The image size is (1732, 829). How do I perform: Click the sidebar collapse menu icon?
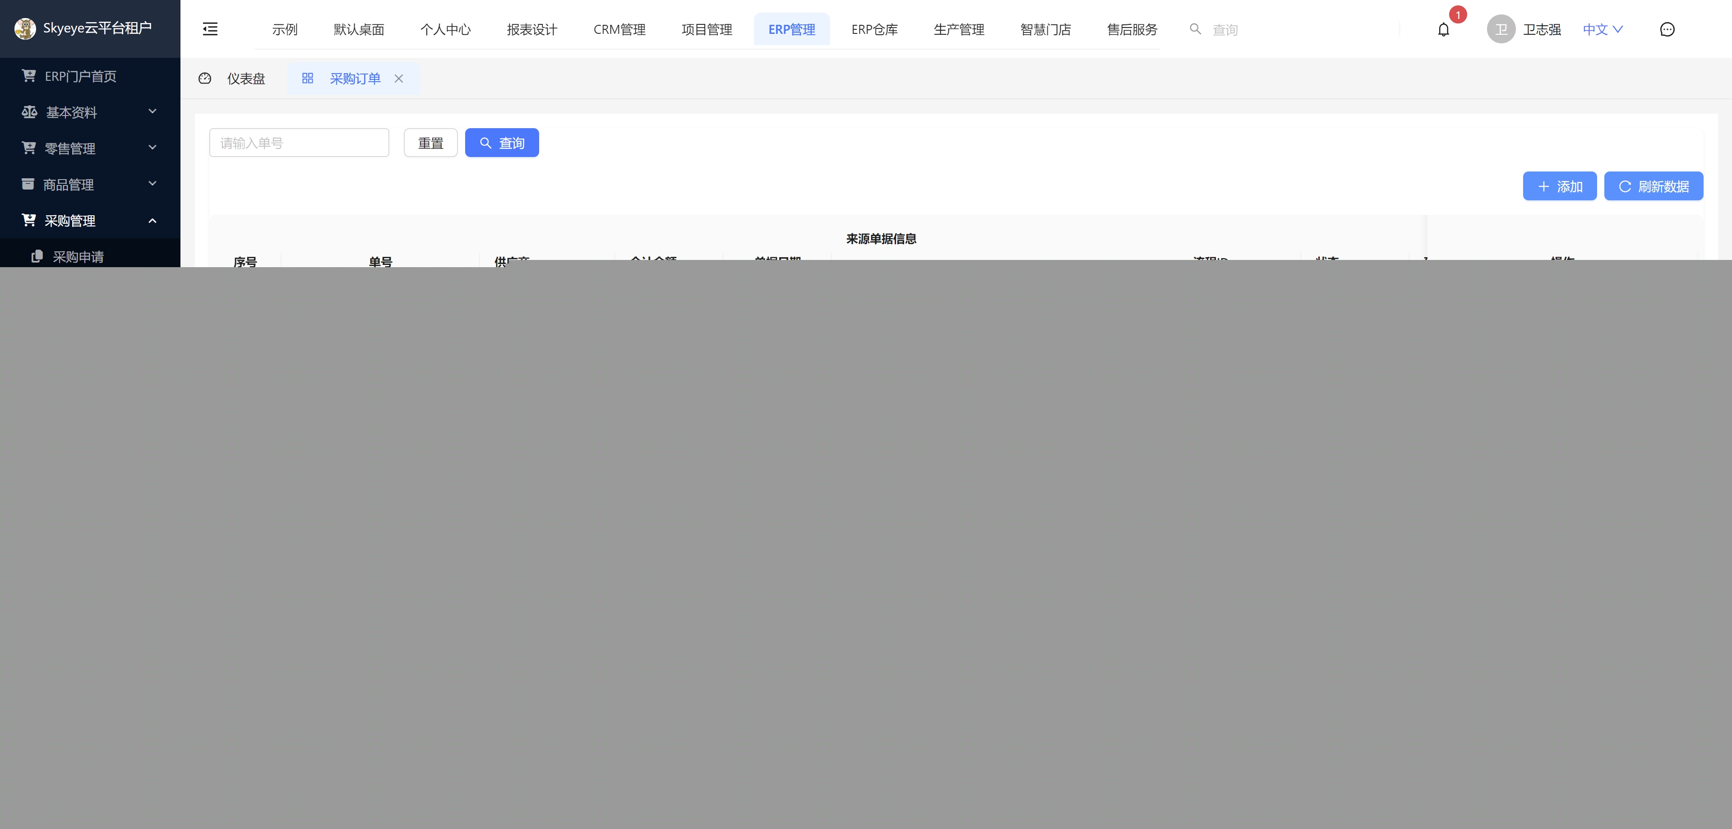click(x=210, y=29)
